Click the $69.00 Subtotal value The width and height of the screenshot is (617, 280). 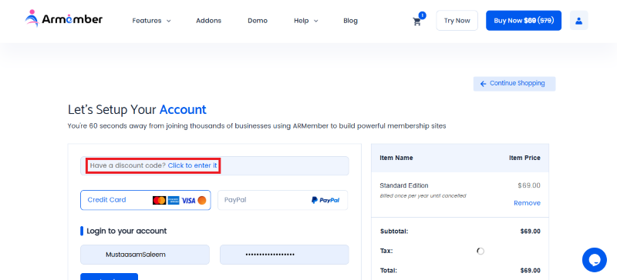coord(530,232)
